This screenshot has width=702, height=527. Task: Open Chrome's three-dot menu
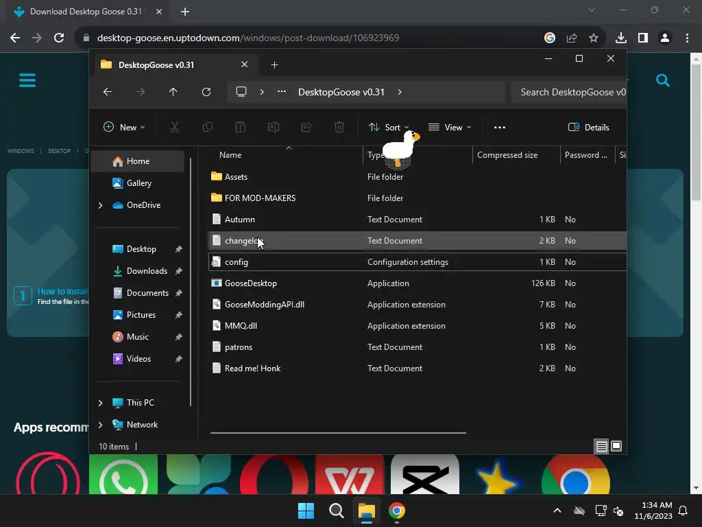click(687, 38)
